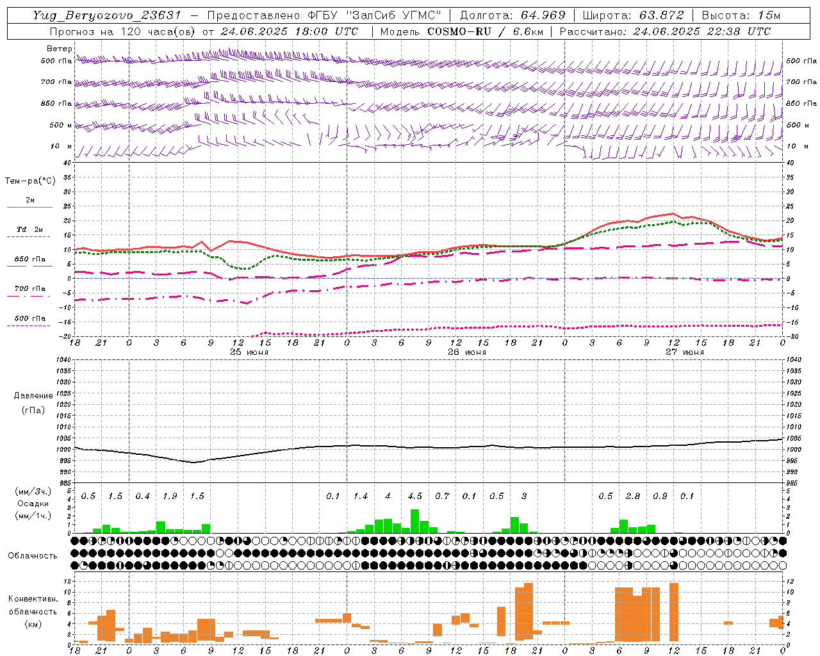Click the 0.9 three-hour precipitation value
This screenshot has height=656, width=820.
click(660, 496)
